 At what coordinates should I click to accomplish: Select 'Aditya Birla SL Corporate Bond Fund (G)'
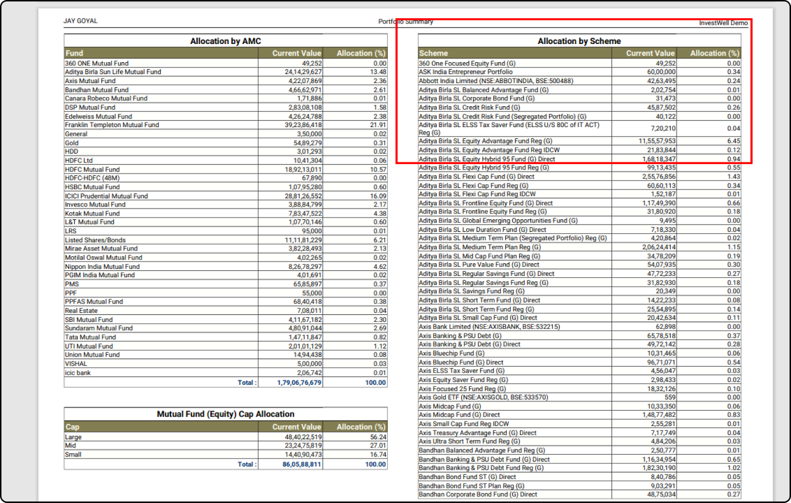(579, 98)
